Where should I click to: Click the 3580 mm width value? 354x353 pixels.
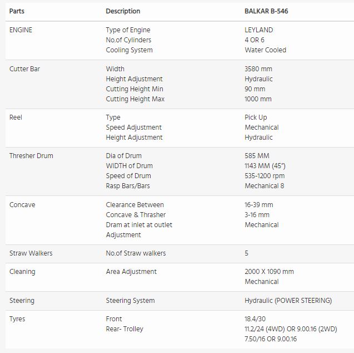(258, 69)
